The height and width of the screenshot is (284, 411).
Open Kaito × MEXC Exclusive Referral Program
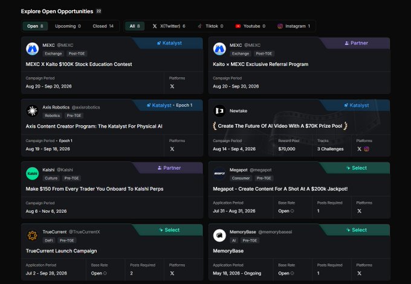pyautogui.click(x=261, y=65)
